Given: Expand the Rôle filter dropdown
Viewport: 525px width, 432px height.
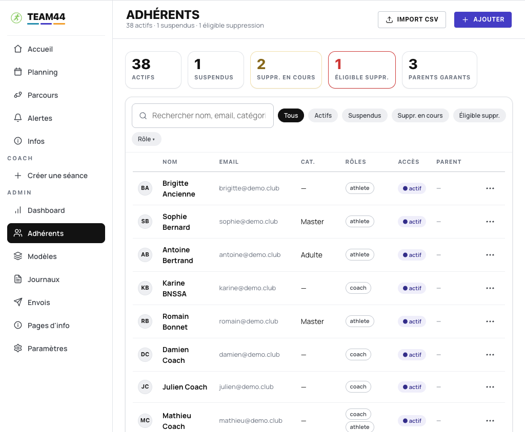Looking at the screenshot, I should [146, 139].
